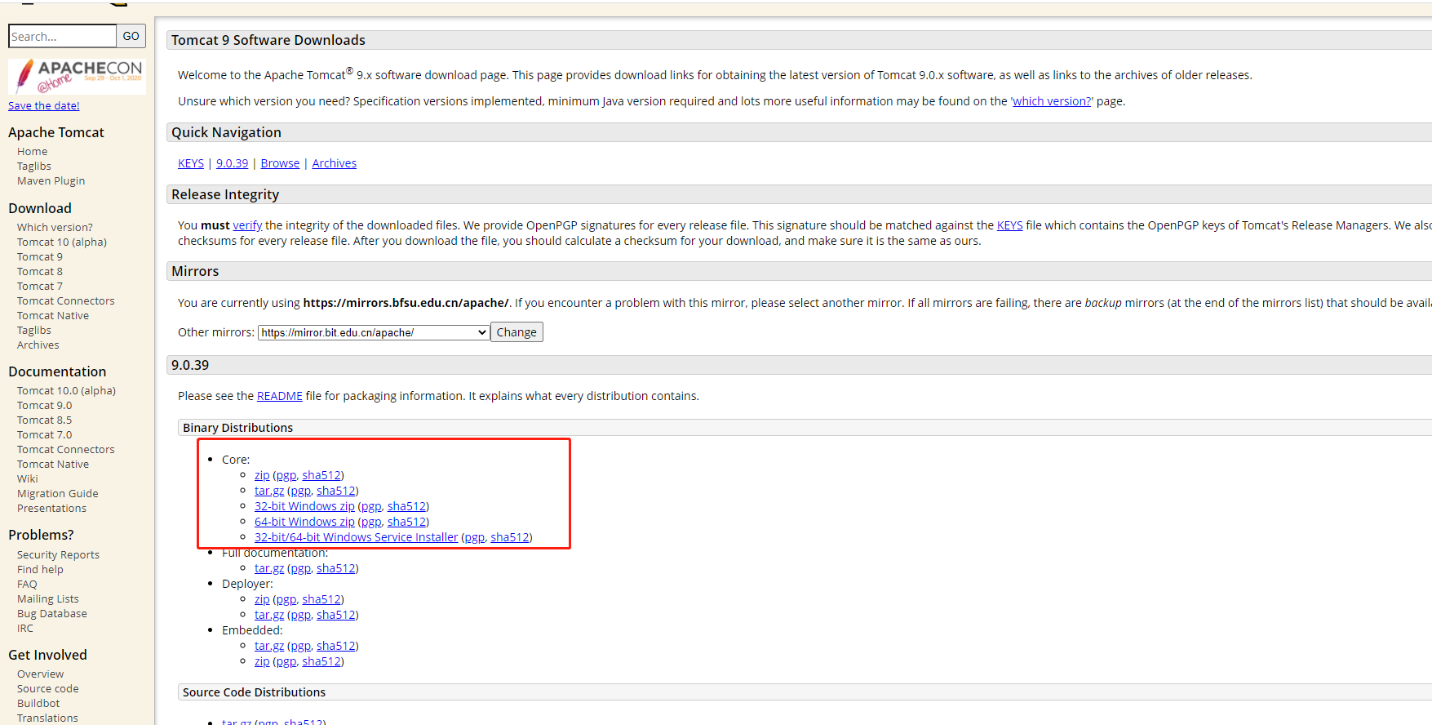Screen dimensions: 1432x725
Task: Open the KEYS link in Release Integrity text
Action: pos(1009,225)
